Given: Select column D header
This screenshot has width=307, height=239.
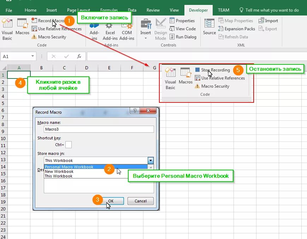Looking at the screenshot, I should 87,68.
